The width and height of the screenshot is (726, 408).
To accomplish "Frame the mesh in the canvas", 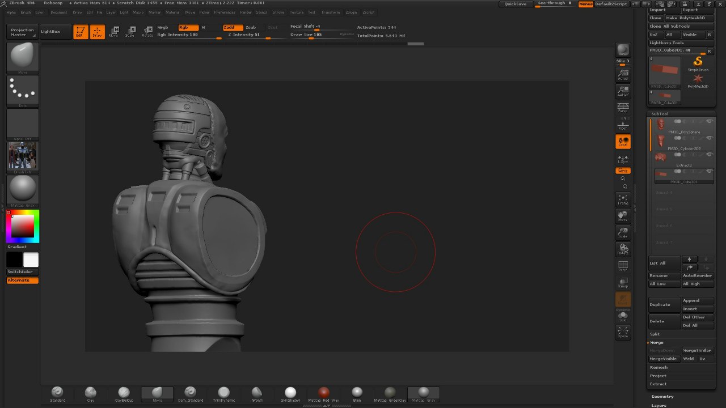I will pos(623,199).
